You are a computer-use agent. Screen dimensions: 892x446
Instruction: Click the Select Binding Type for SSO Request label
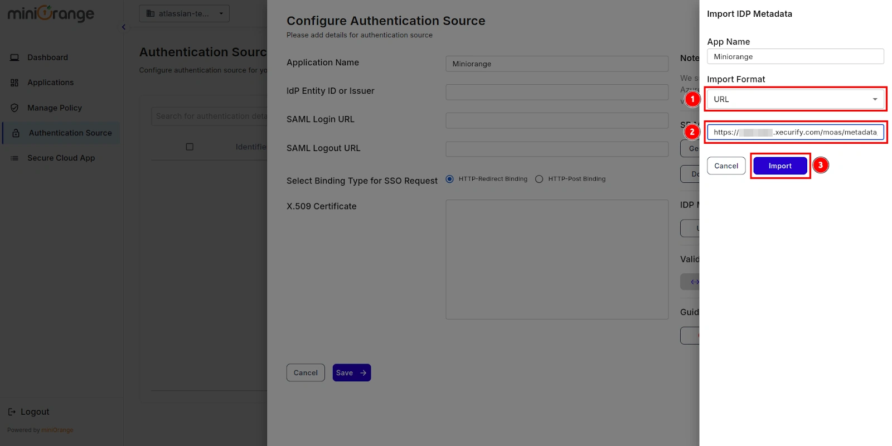(x=362, y=181)
